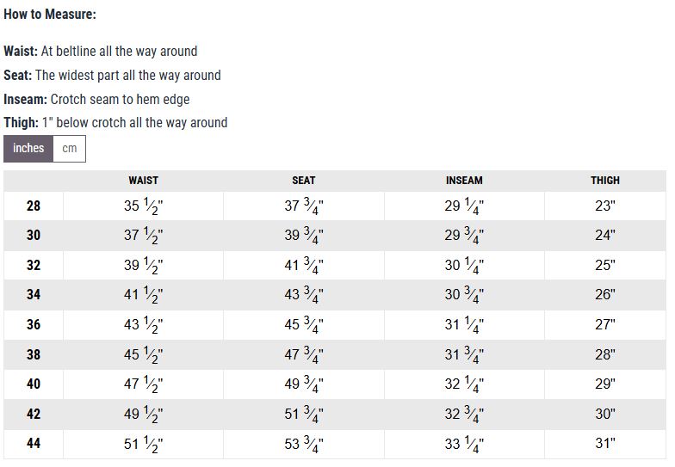Click the SEAT column header
This screenshot has height=467, width=675.
303,181
